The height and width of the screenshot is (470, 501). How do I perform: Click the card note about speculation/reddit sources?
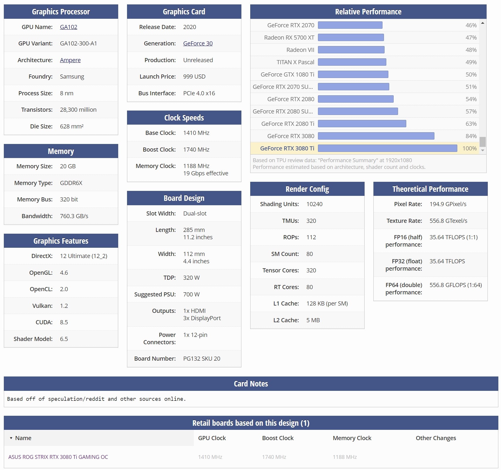tap(97, 399)
